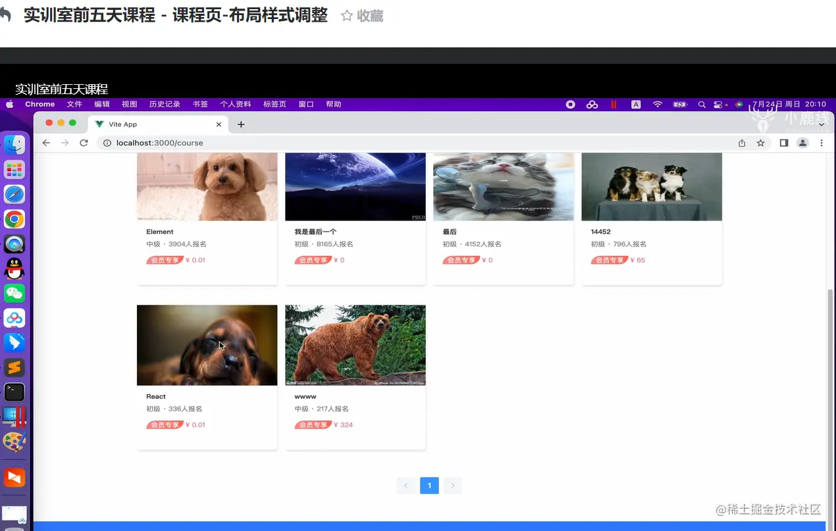The image size is (836, 531).
Task: Open Finder from the Dock
Action: 14,144
